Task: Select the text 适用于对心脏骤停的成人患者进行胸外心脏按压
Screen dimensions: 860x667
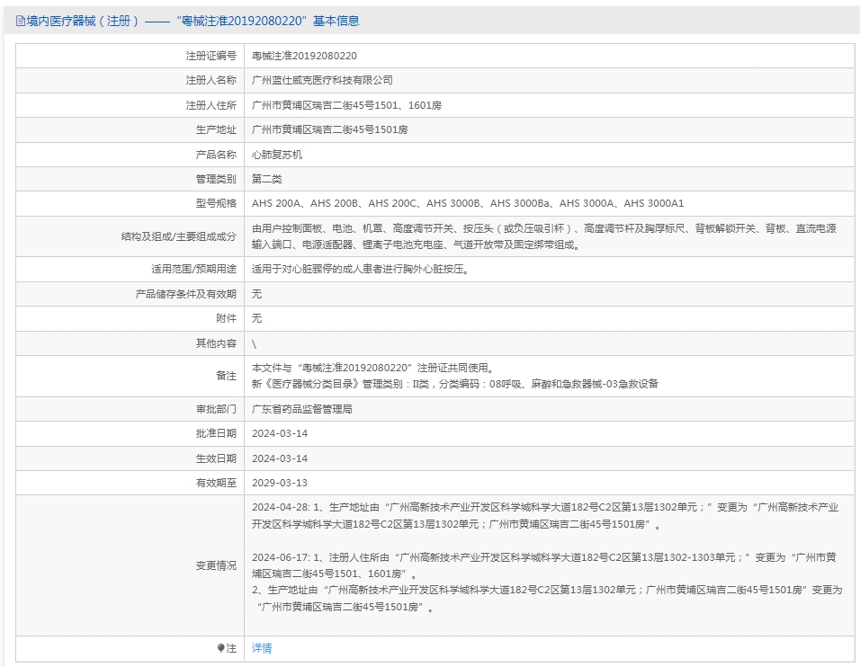Action: 361,269
